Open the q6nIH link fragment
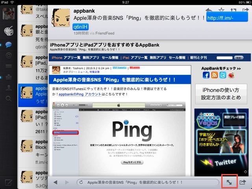The image size is (252, 189). 80,27
